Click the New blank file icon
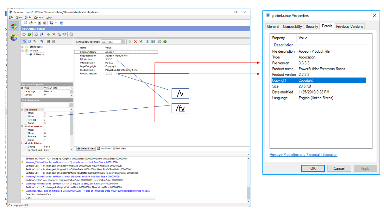This screenshot has width=384, height=216. (25, 23)
